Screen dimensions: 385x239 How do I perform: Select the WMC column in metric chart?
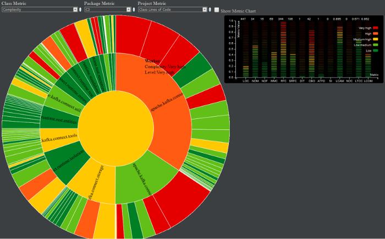coord(274,49)
